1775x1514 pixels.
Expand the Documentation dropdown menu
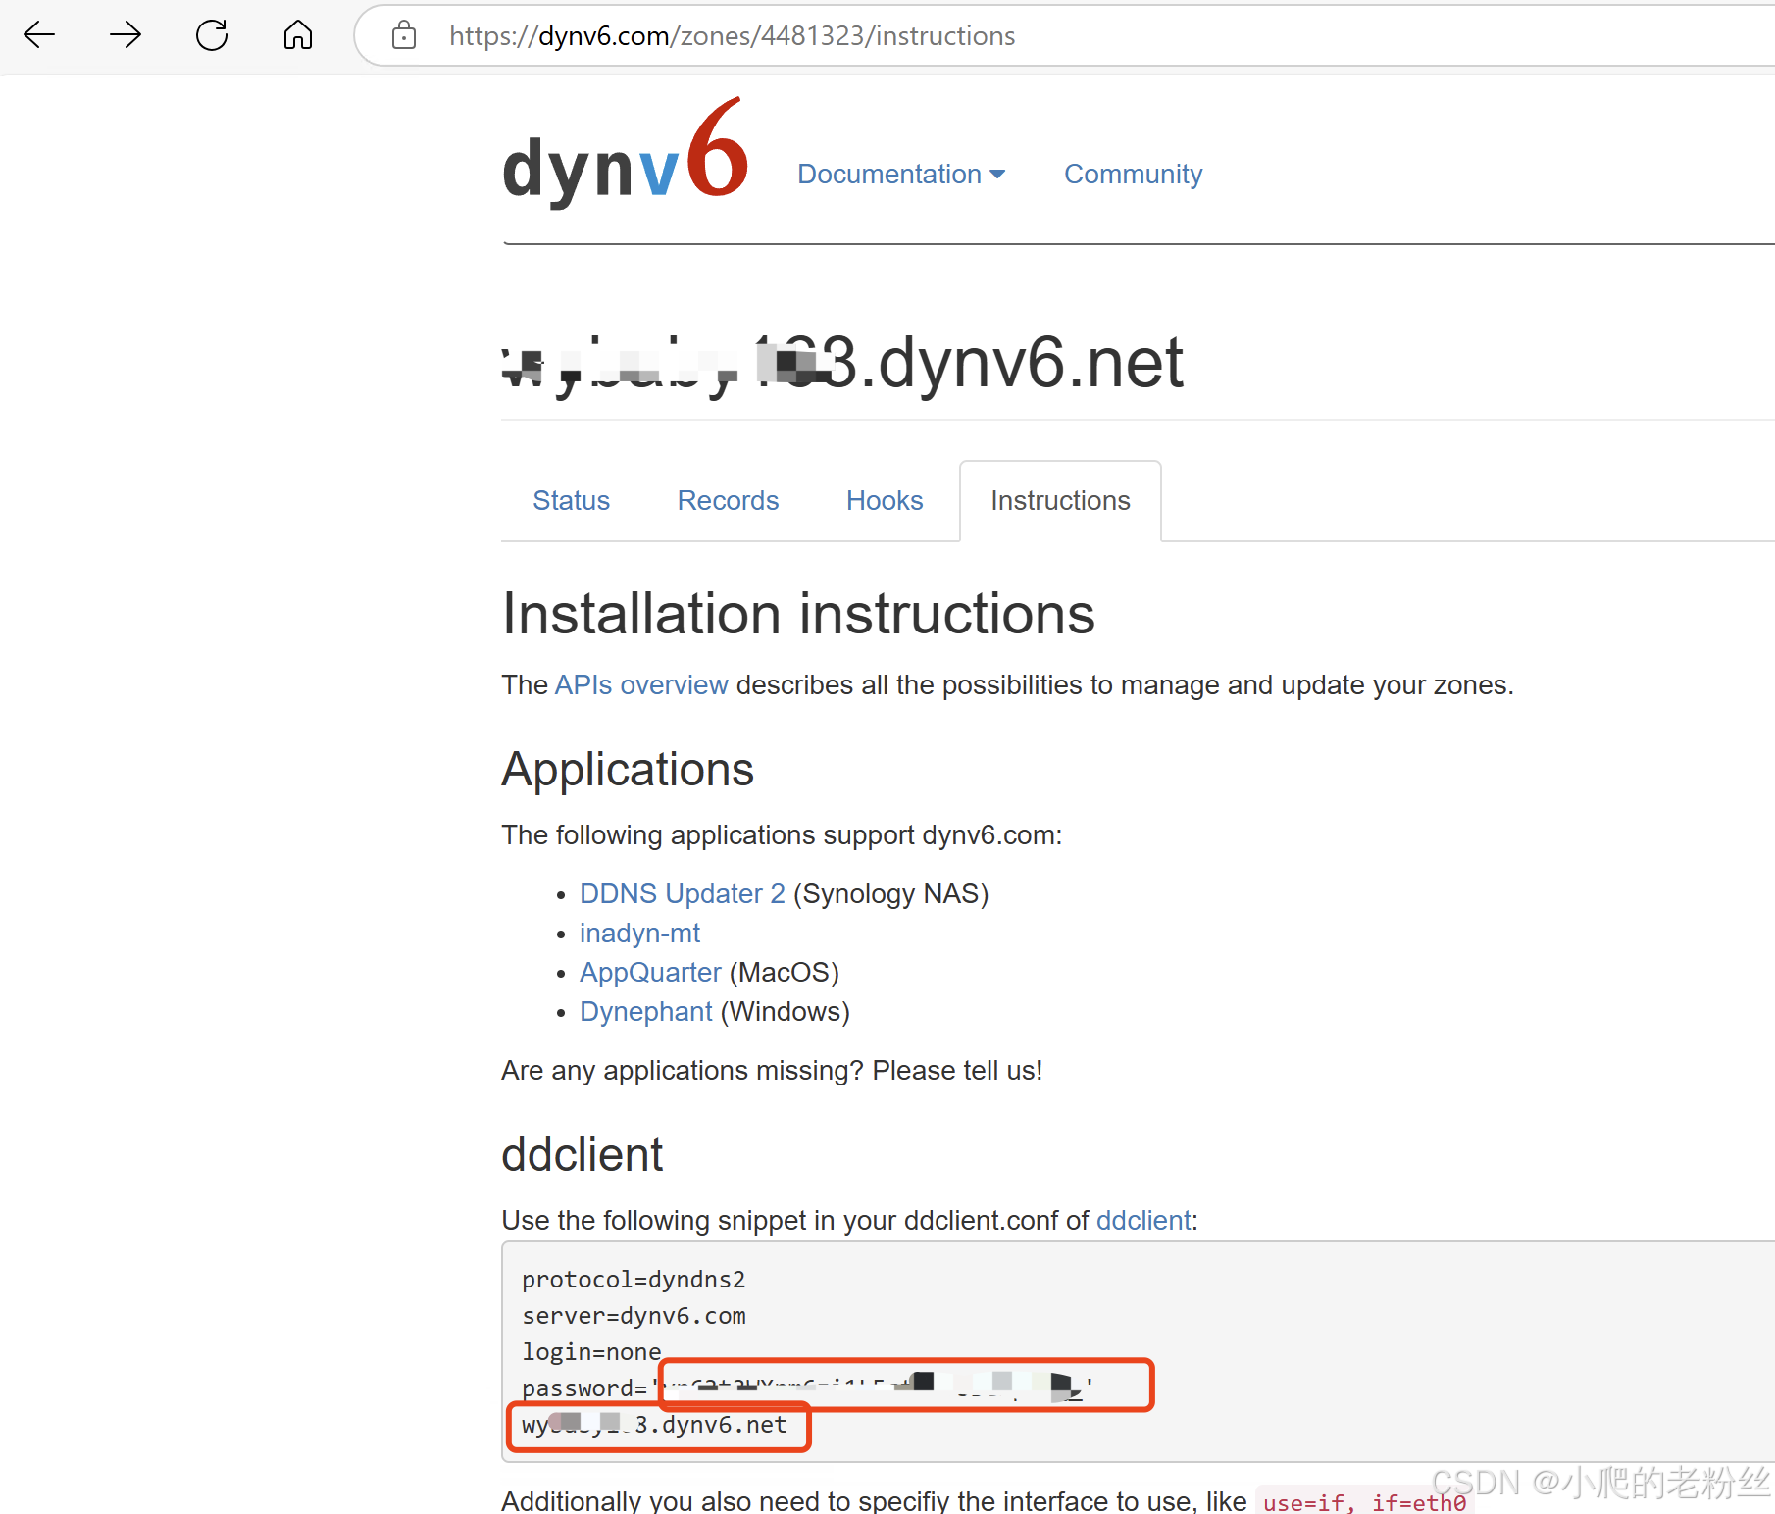(901, 174)
